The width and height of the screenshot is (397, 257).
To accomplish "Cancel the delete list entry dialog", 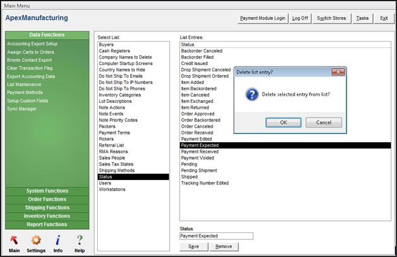I will click(x=323, y=123).
